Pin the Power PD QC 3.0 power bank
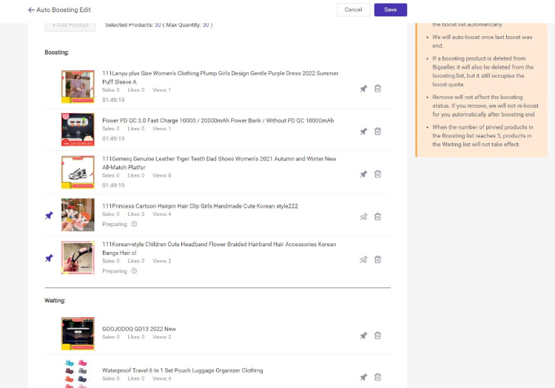The width and height of the screenshot is (555, 388). [363, 132]
